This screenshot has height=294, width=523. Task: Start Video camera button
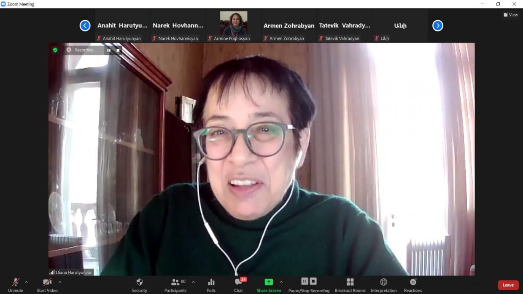tap(47, 285)
